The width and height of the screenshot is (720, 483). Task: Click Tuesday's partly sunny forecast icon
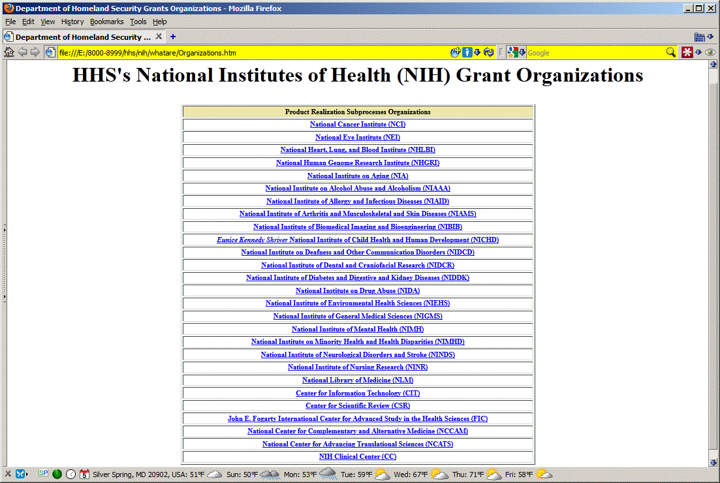point(382,475)
